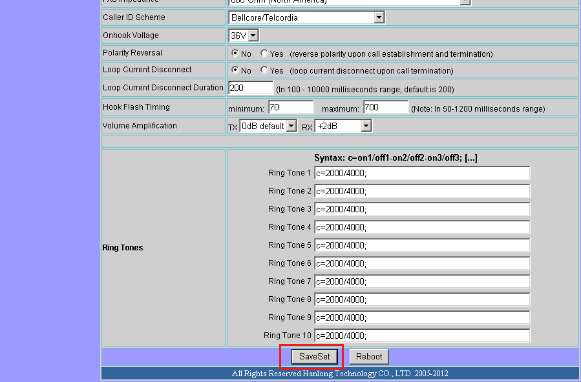Focus the Ring Tone 8 input
Screen dimensions: 581x382
(422, 299)
